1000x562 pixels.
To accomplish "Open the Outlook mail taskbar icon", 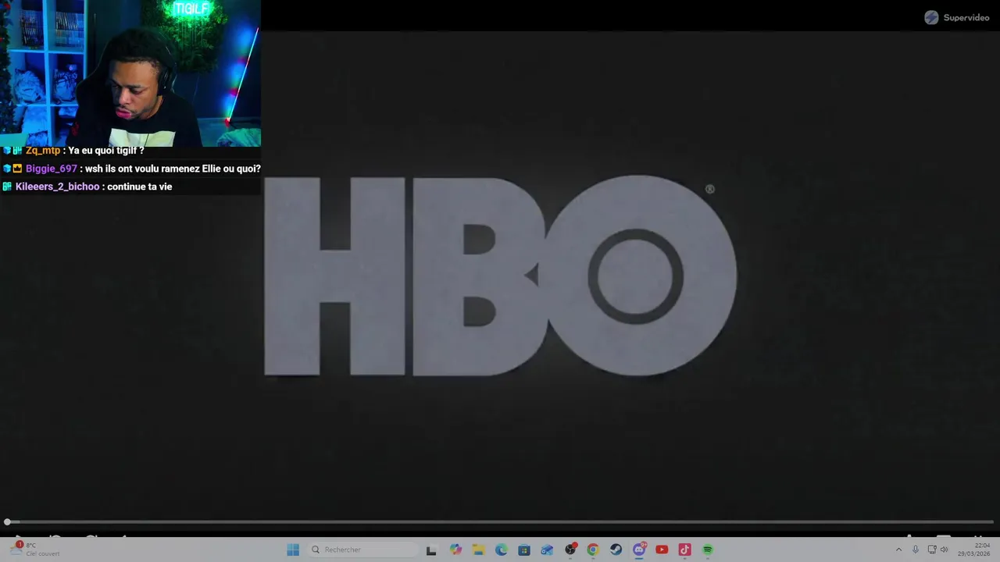I will [x=547, y=550].
